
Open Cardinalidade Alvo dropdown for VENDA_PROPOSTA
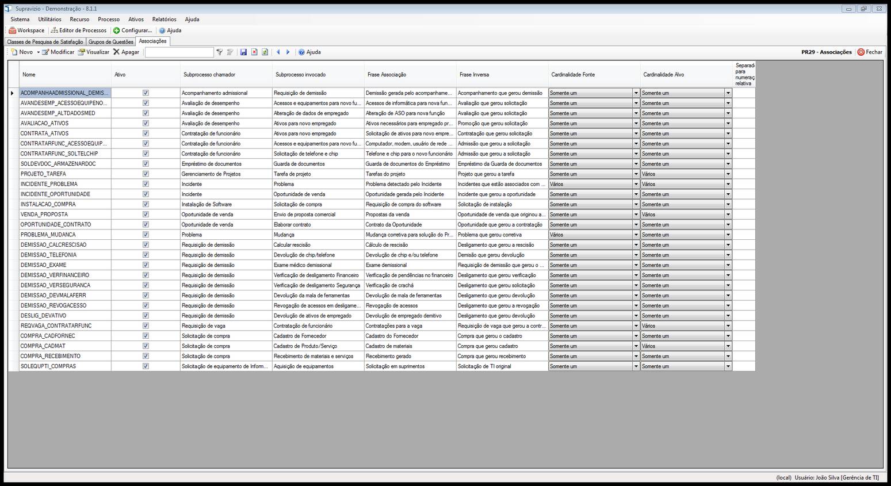728,215
